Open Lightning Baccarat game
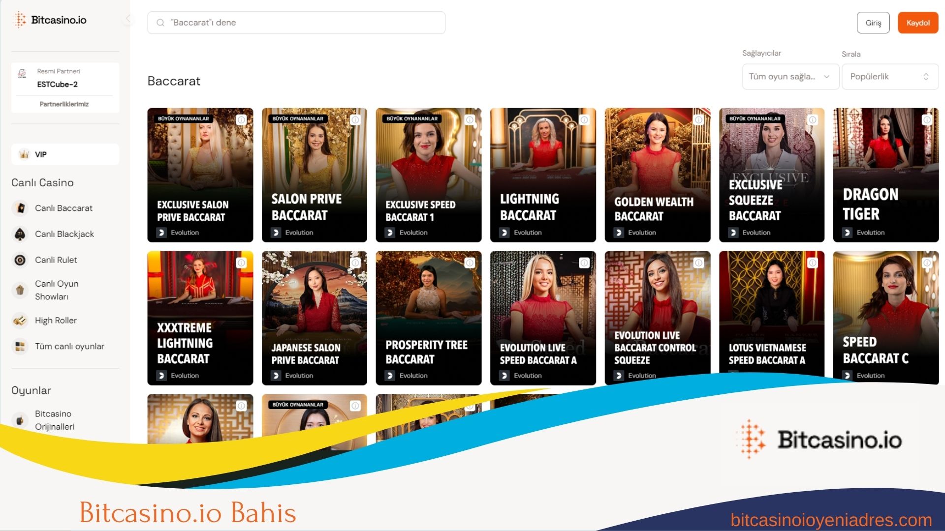Image resolution: width=945 pixels, height=531 pixels. click(543, 175)
